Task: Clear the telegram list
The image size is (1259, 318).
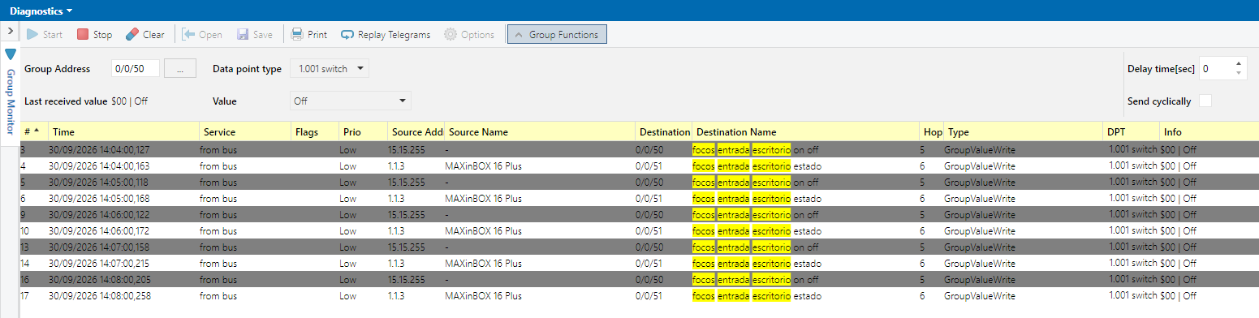Action: [145, 35]
